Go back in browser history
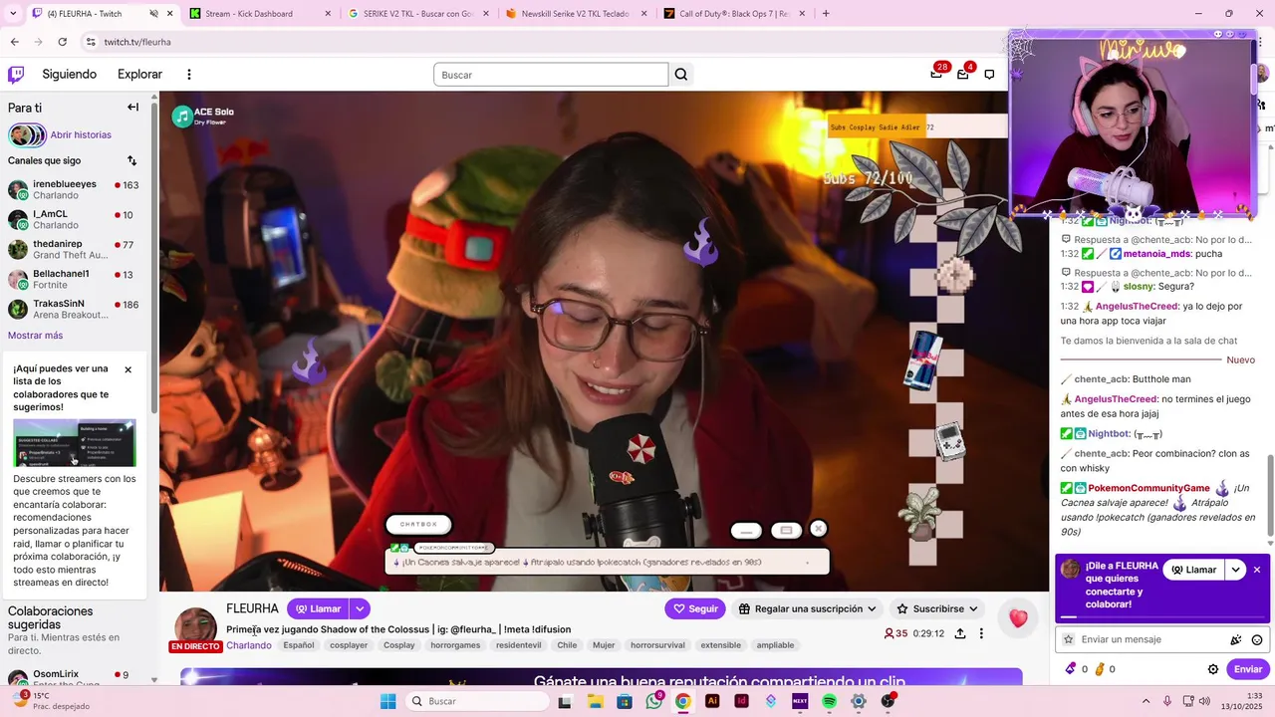 tap(14, 42)
